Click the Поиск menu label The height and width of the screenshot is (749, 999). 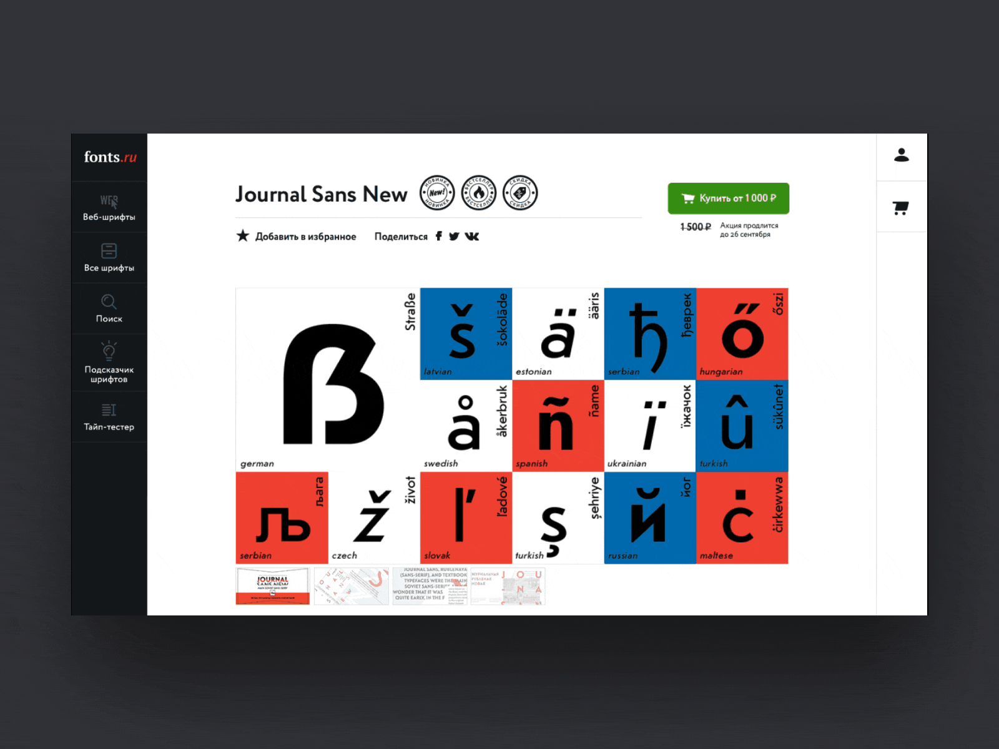(x=109, y=318)
